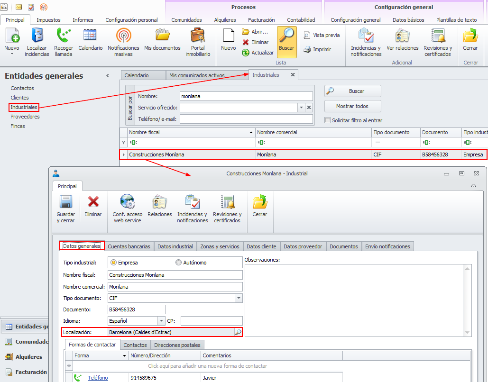Image resolution: width=488 pixels, height=382 pixels.
Task: Select the Empresa radio button
Action: (x=113, y=263)
